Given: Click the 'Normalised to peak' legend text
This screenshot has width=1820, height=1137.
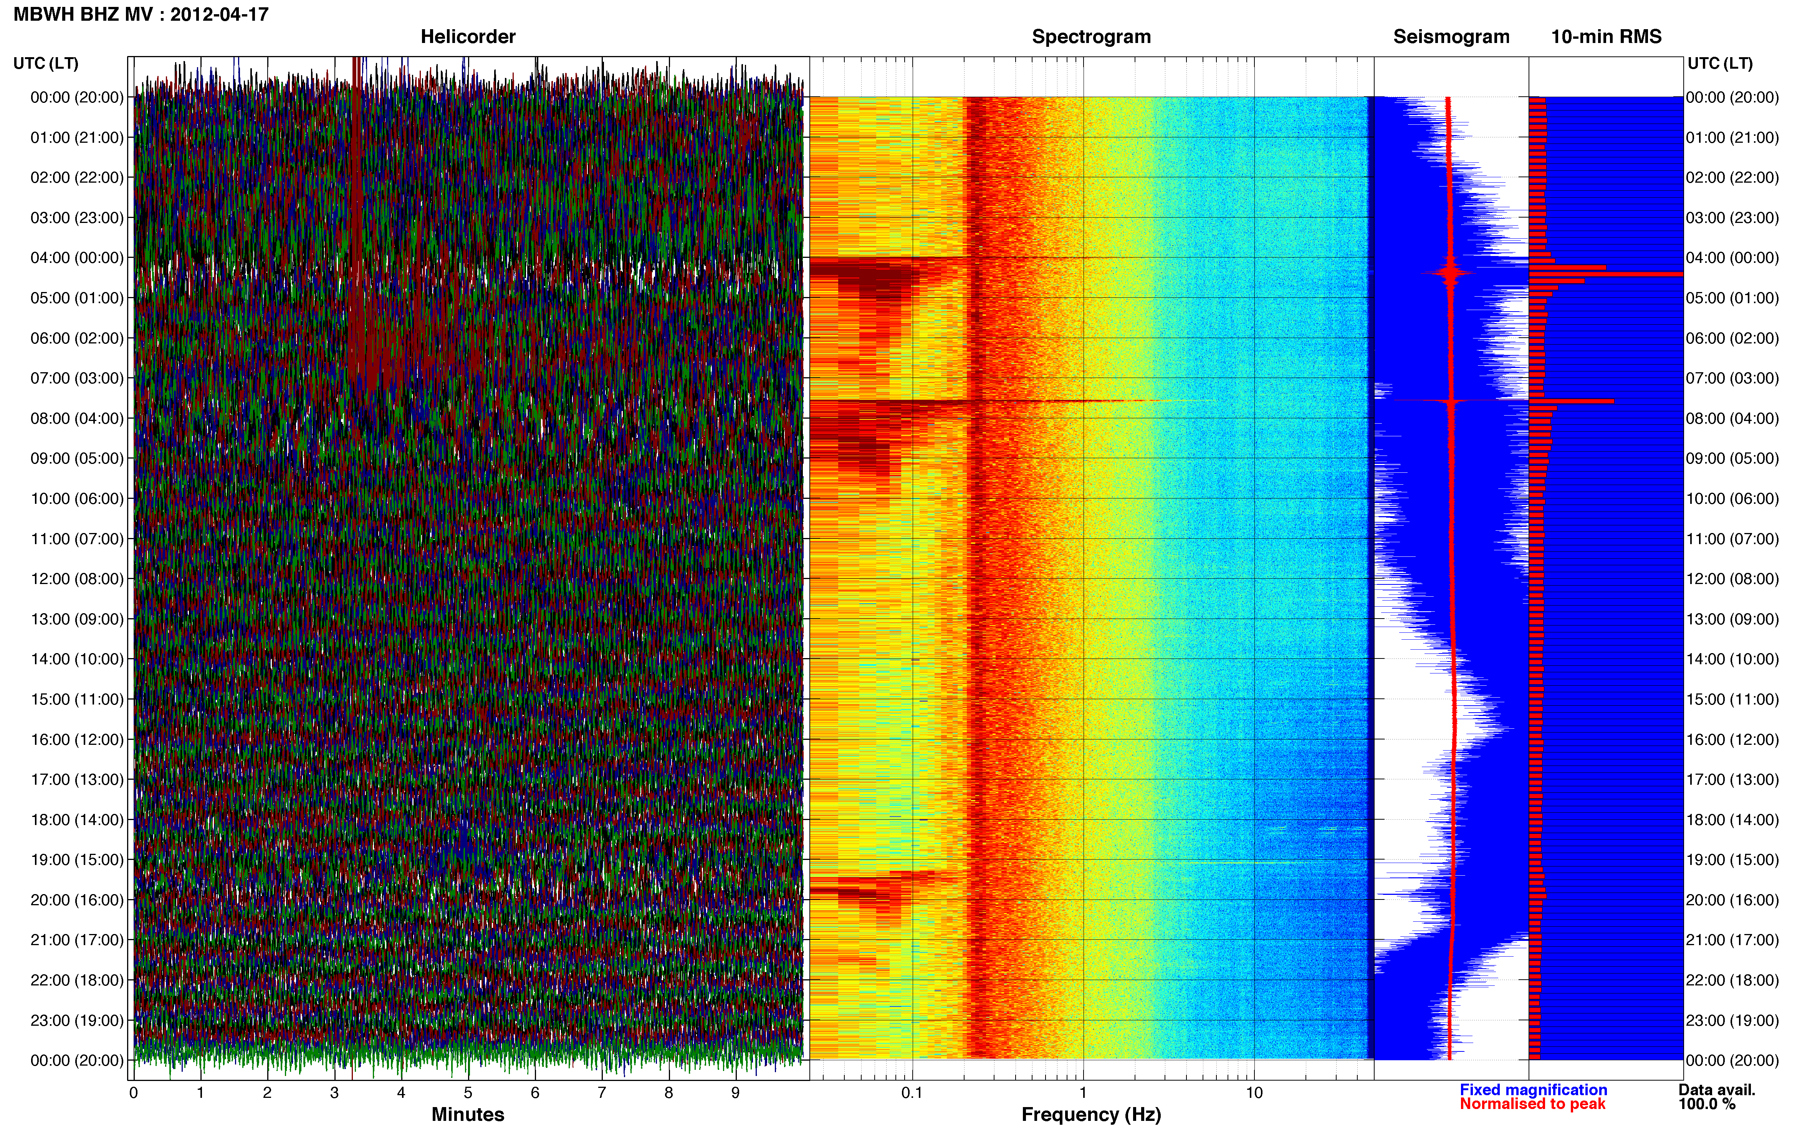Looking at the screenshot, I should (1532, 1104).
